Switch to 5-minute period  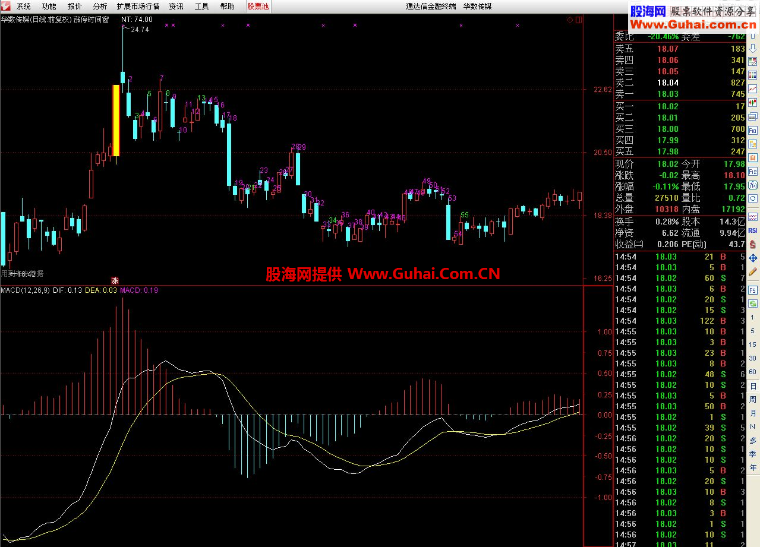pos(753,330)
